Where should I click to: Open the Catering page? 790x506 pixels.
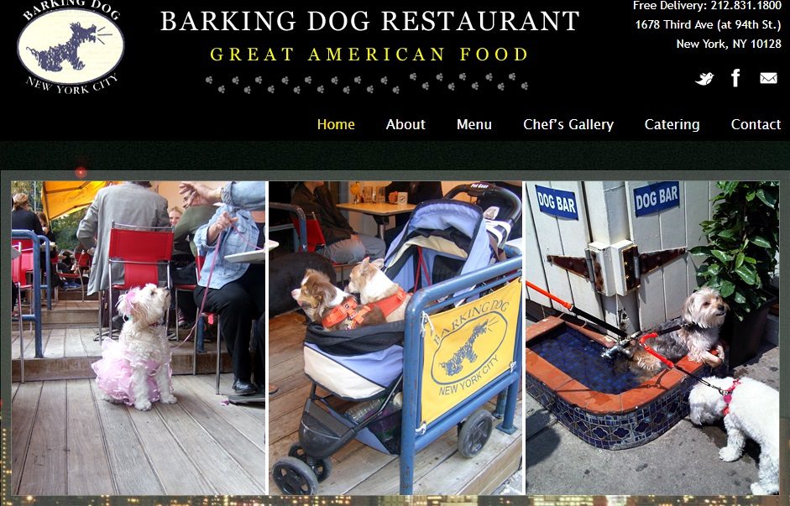tap(672, 124)
